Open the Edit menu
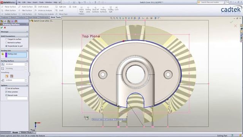Image resolution: width=243 pixels, height=137 pixels. (24, 2)
